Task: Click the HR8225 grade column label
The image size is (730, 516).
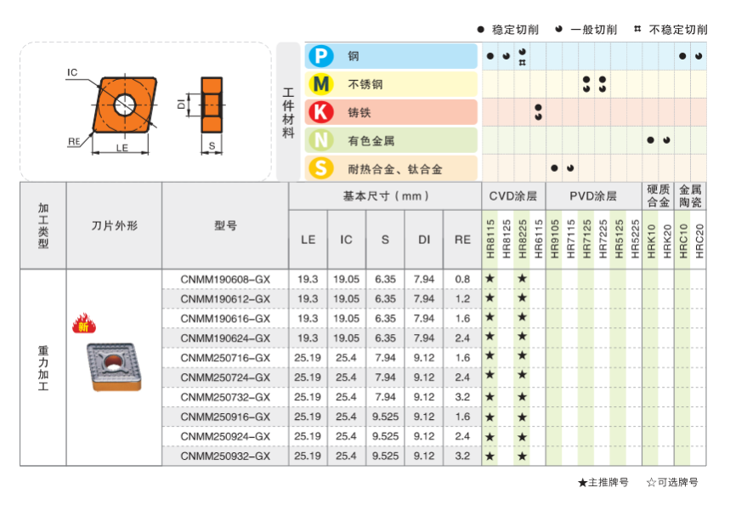Action: (523, 239)
